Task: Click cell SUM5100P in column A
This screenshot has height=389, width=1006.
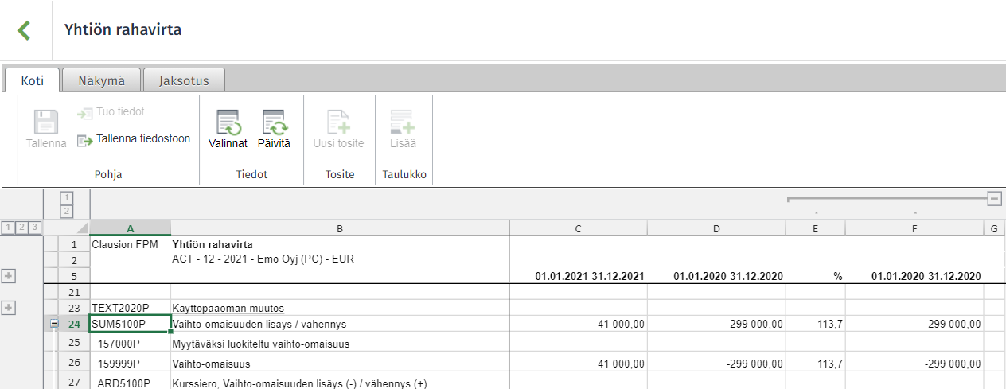Action: [x=131, y=324]
